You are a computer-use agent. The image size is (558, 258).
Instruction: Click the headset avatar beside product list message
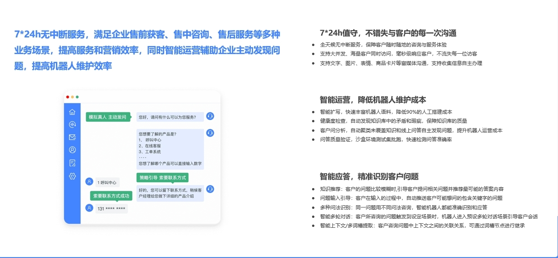point(210,133)
